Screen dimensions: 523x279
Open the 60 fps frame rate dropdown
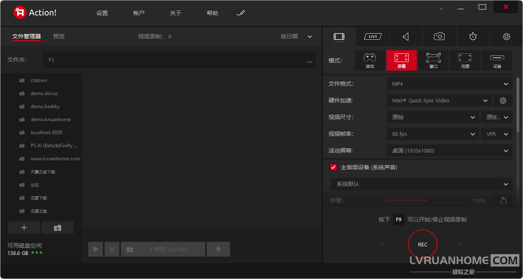(x=433, y=134)
